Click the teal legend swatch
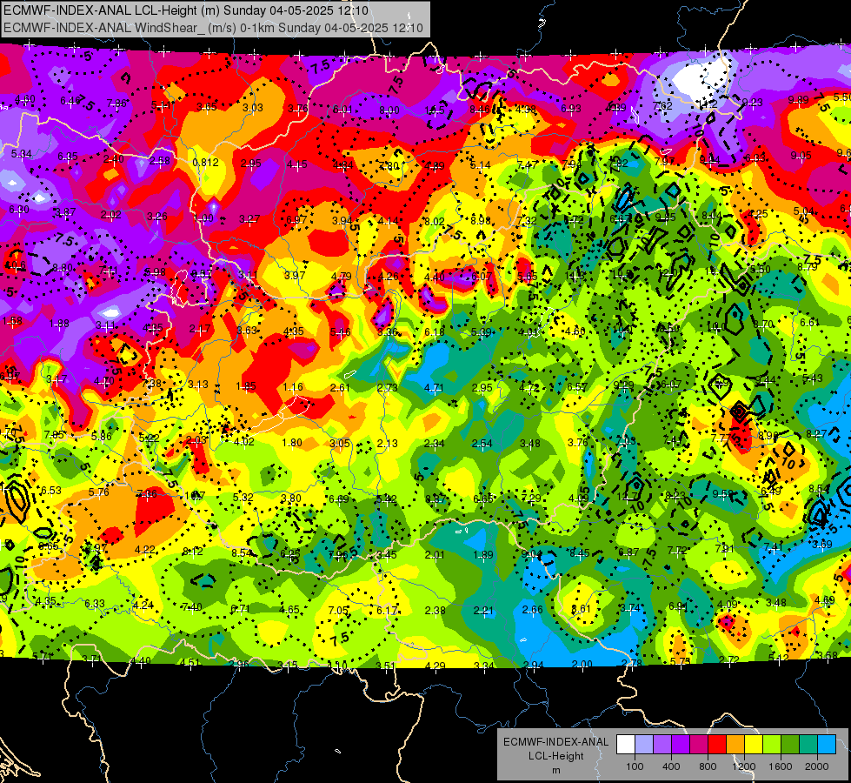 tap(808, 745)
